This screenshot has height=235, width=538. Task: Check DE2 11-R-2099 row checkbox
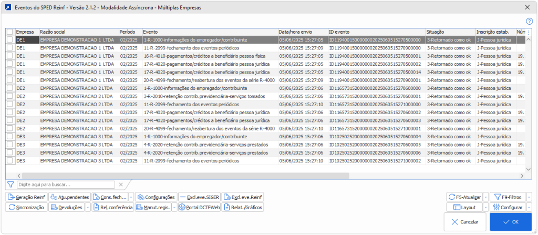10,104
